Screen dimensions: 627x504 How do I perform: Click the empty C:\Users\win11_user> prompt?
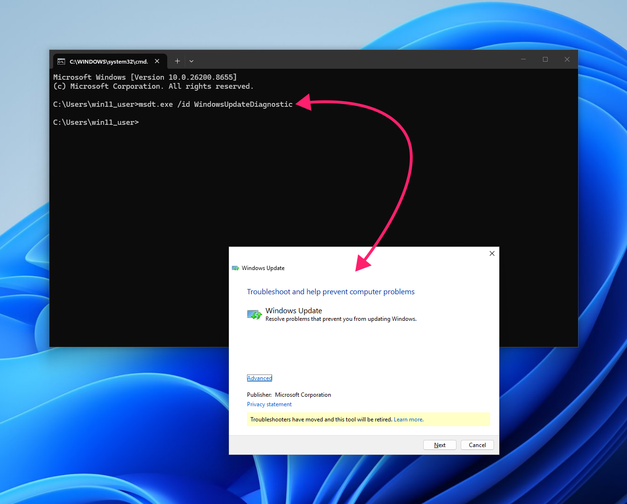pos(96,122)
